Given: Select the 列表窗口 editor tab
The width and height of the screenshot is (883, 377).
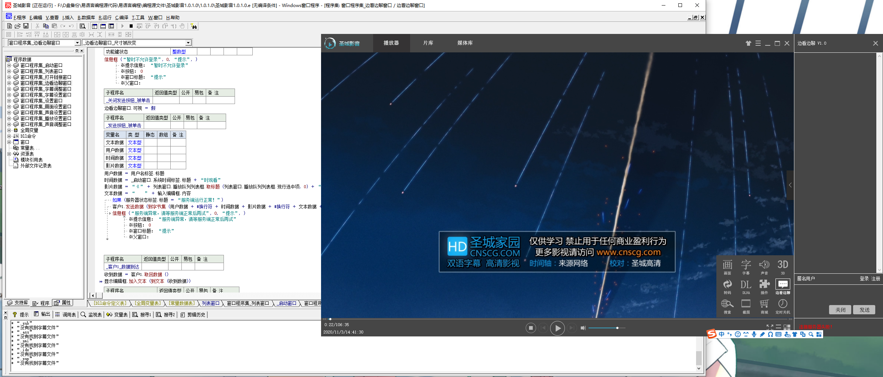Looking at the screenshot, I should point(211,303).
